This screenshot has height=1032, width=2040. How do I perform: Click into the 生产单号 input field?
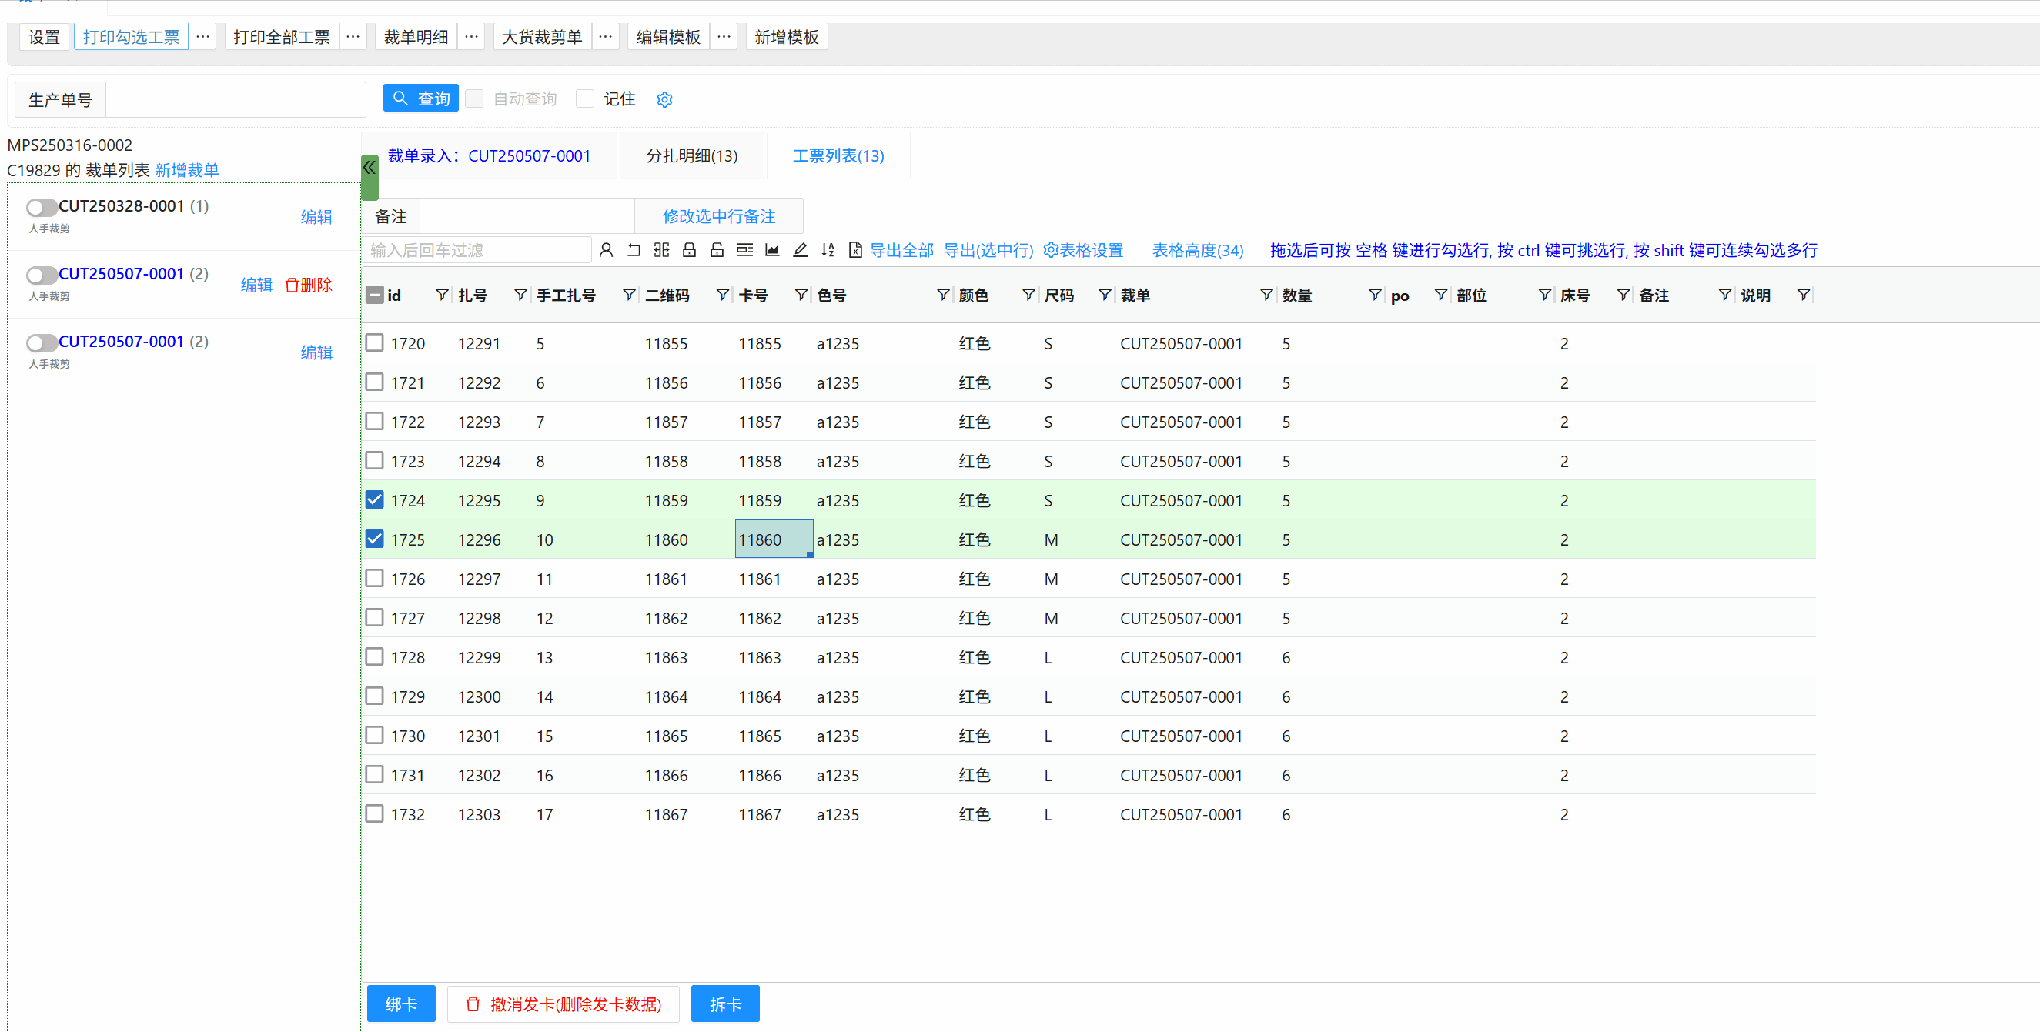[236, 100]
